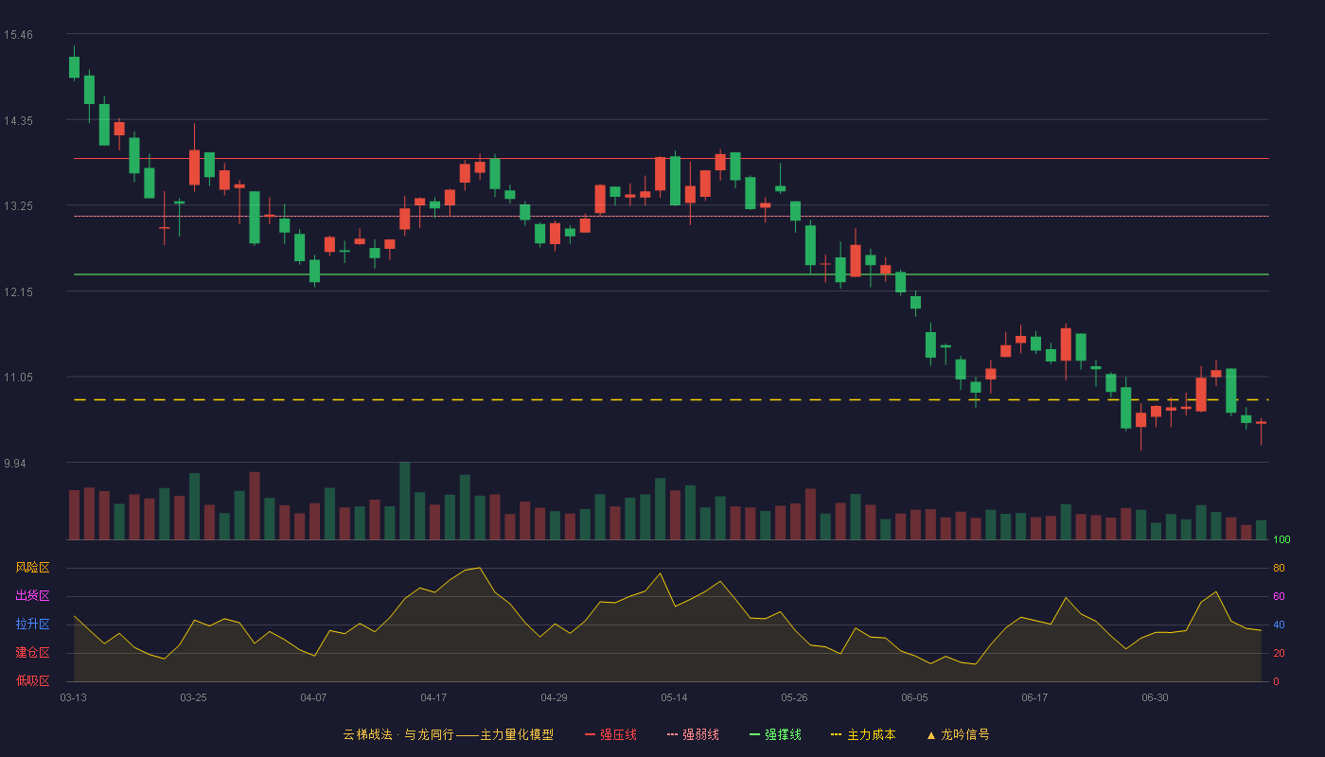1325x757 pixels.
Task: Click the 15.46 price axis label
Action: coord(18,35)
